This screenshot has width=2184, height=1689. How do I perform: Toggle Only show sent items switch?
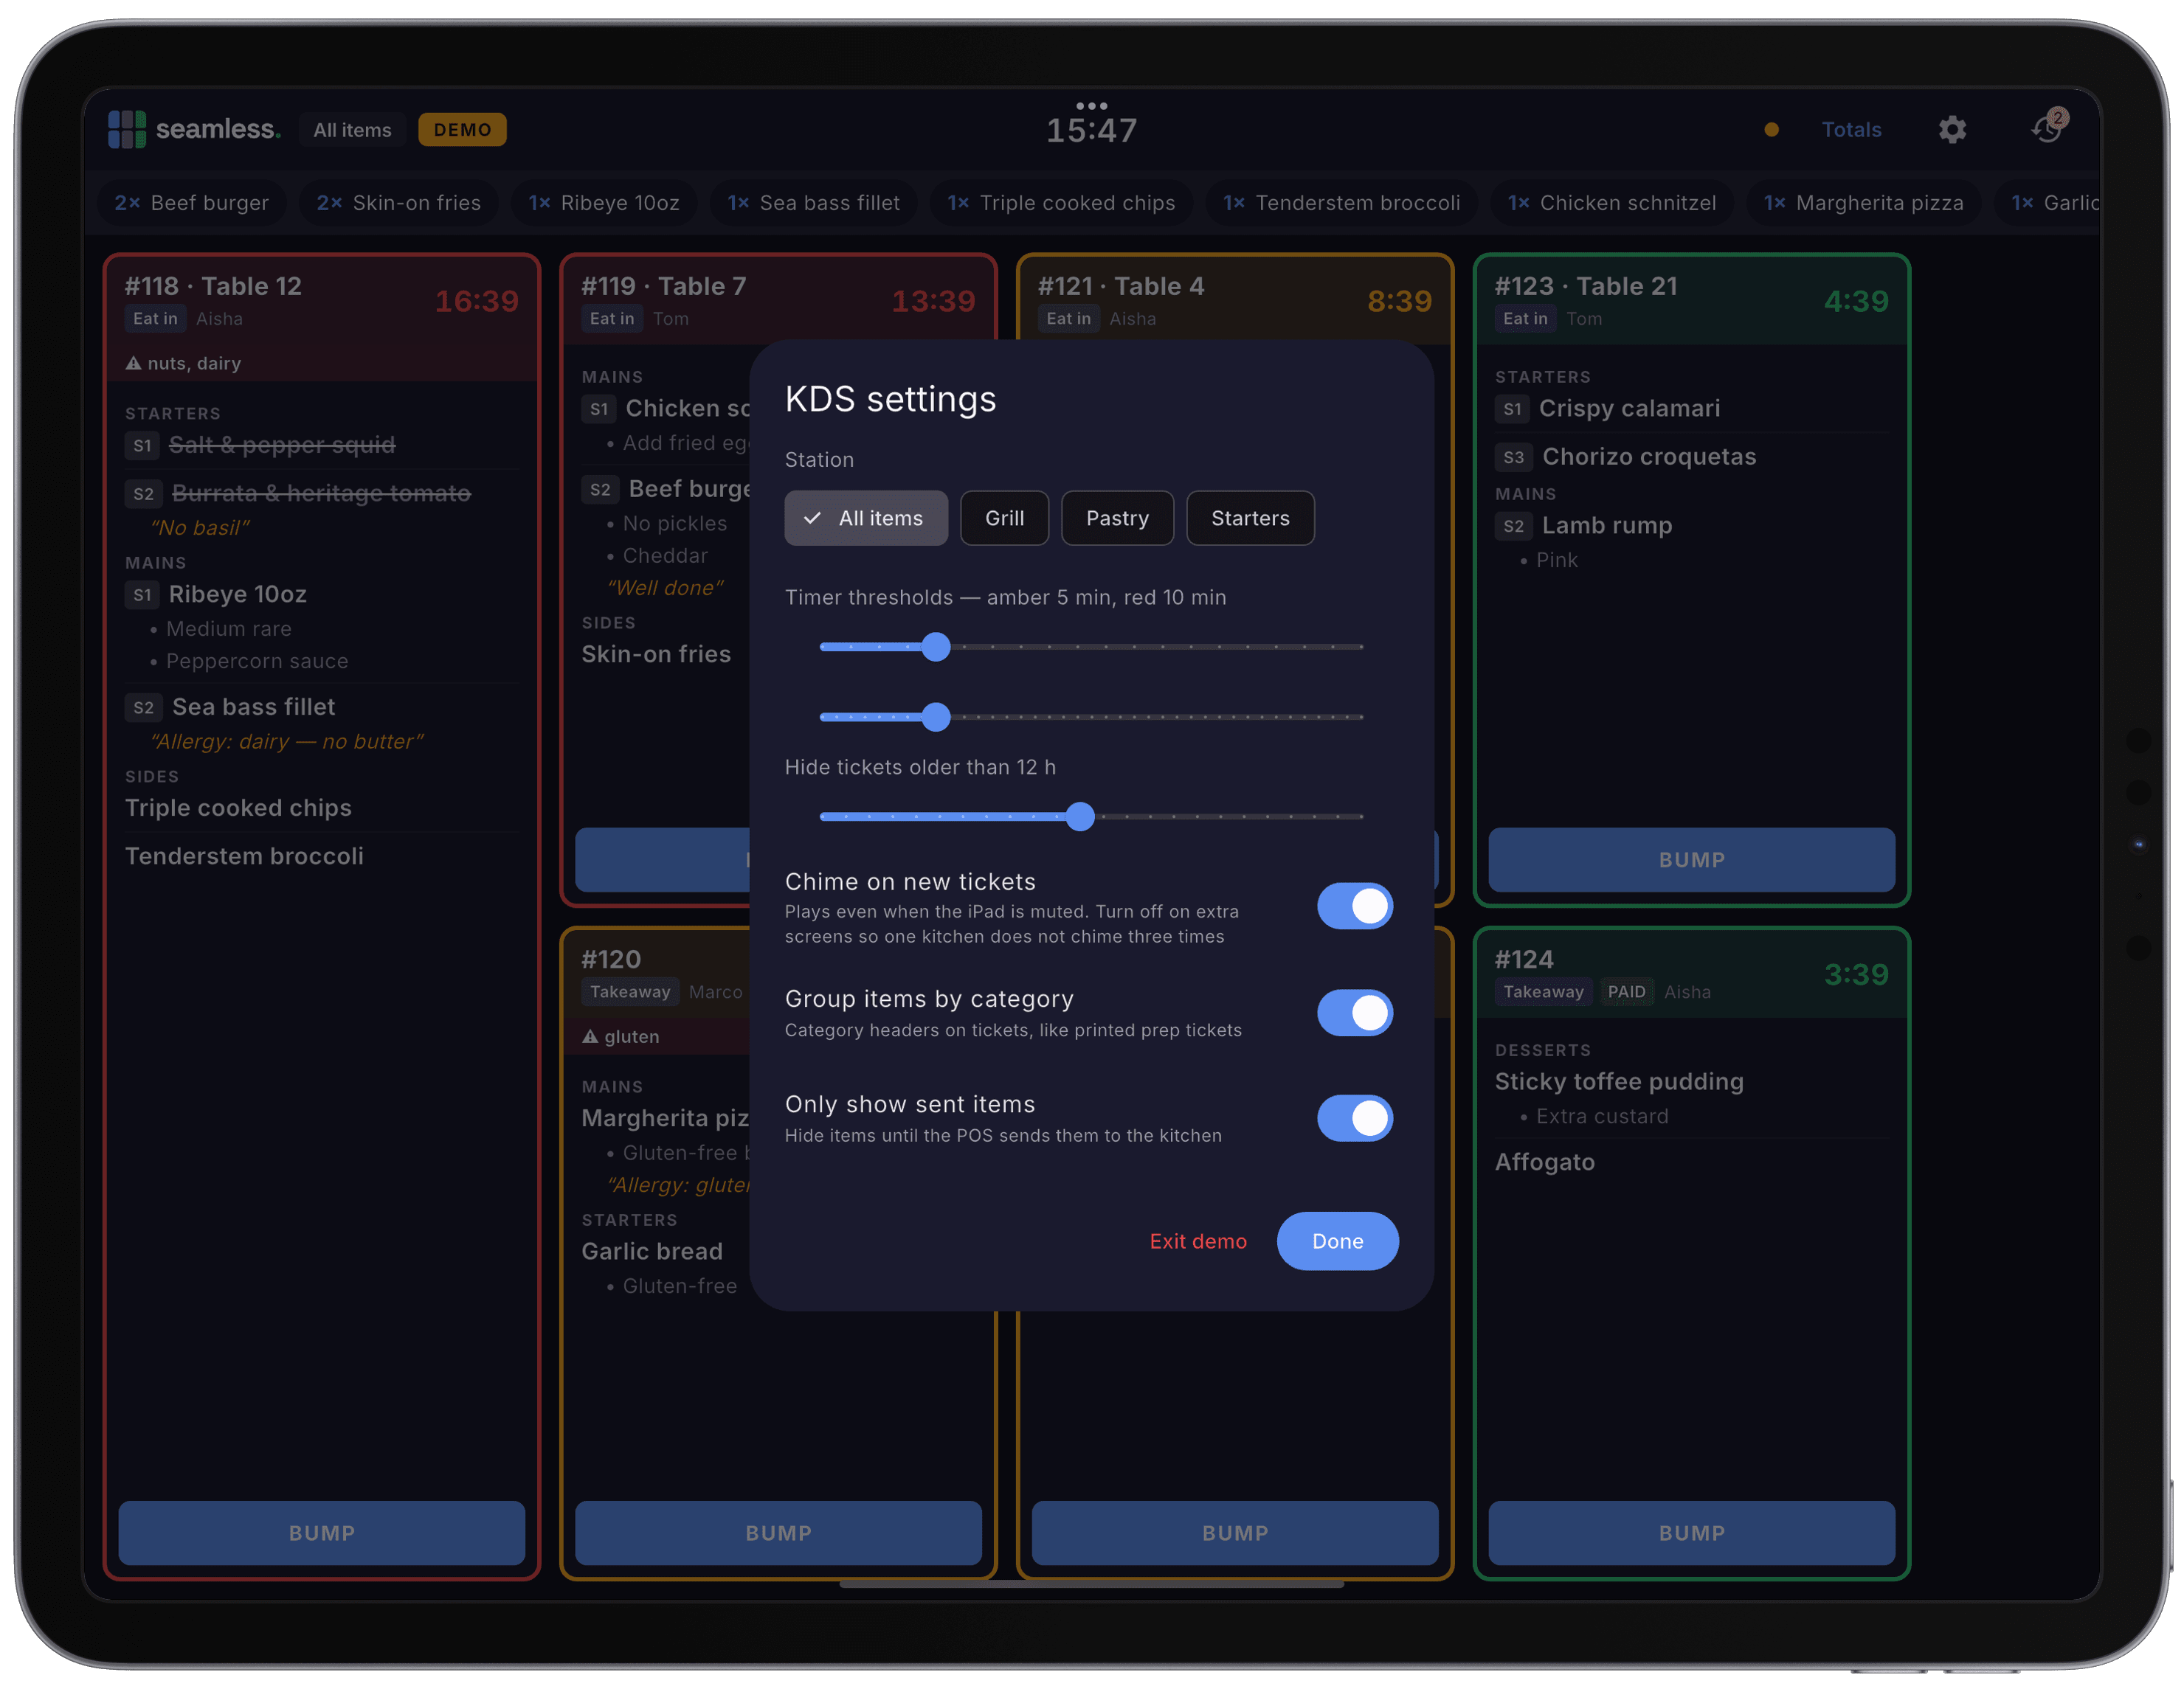[1355, 1118]
